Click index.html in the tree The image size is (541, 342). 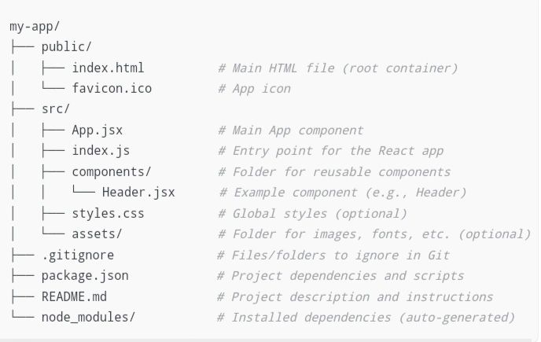pos(108,68)
